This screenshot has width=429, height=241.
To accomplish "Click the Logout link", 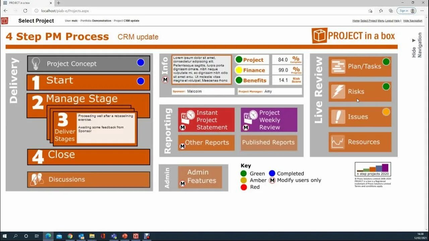I will click(x=389, y=21).
